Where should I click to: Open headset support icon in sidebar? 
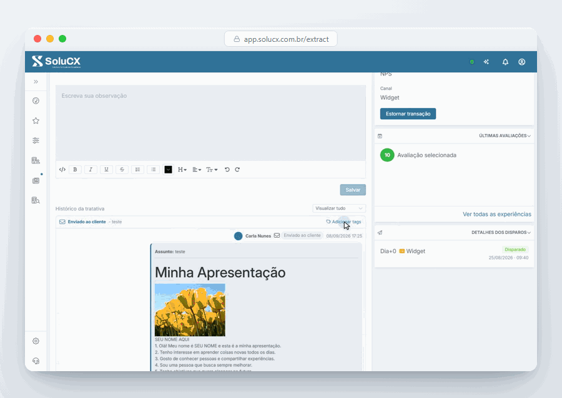[x=36, y=361]
